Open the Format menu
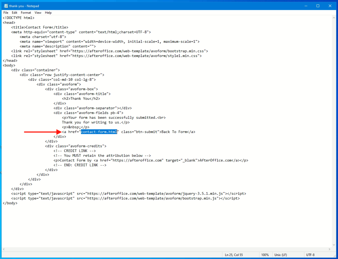 tap(26, 13)
